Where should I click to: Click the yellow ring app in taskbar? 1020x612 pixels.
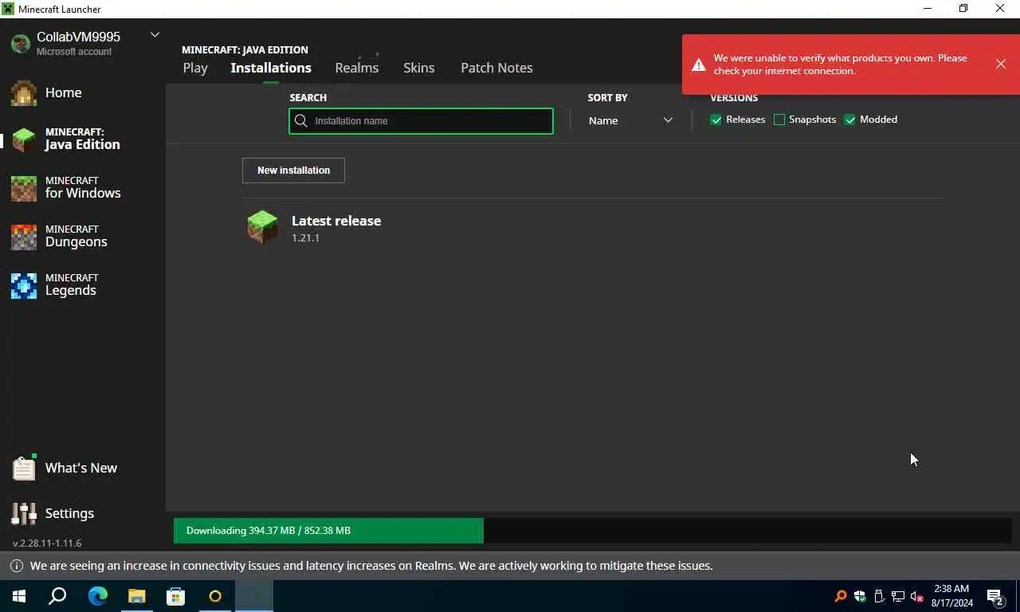(x=214, y=596)
